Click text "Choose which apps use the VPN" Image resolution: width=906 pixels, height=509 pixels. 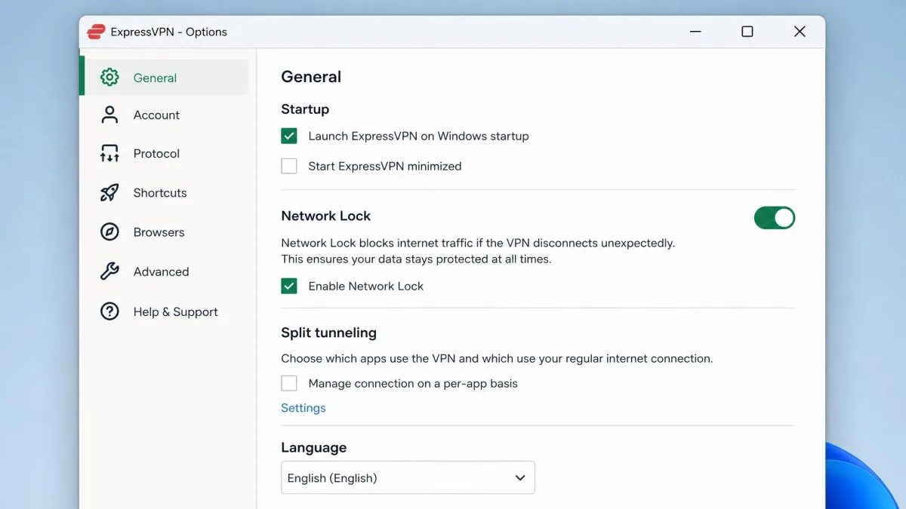click(x=380, y=359)
